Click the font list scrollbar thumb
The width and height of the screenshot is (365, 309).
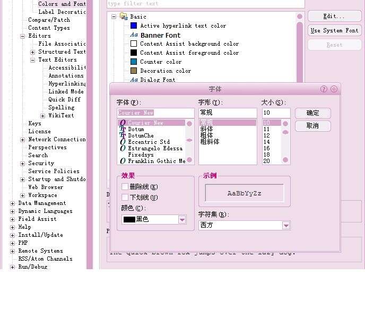click(189, 140)
